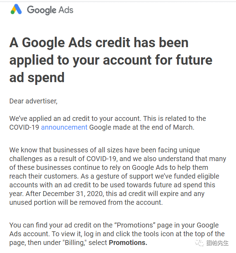
Task: Click the phrase "gesture of support"
Action: click(x=124, y=176)
